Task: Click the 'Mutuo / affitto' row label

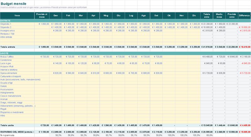Action: (7, 57)
